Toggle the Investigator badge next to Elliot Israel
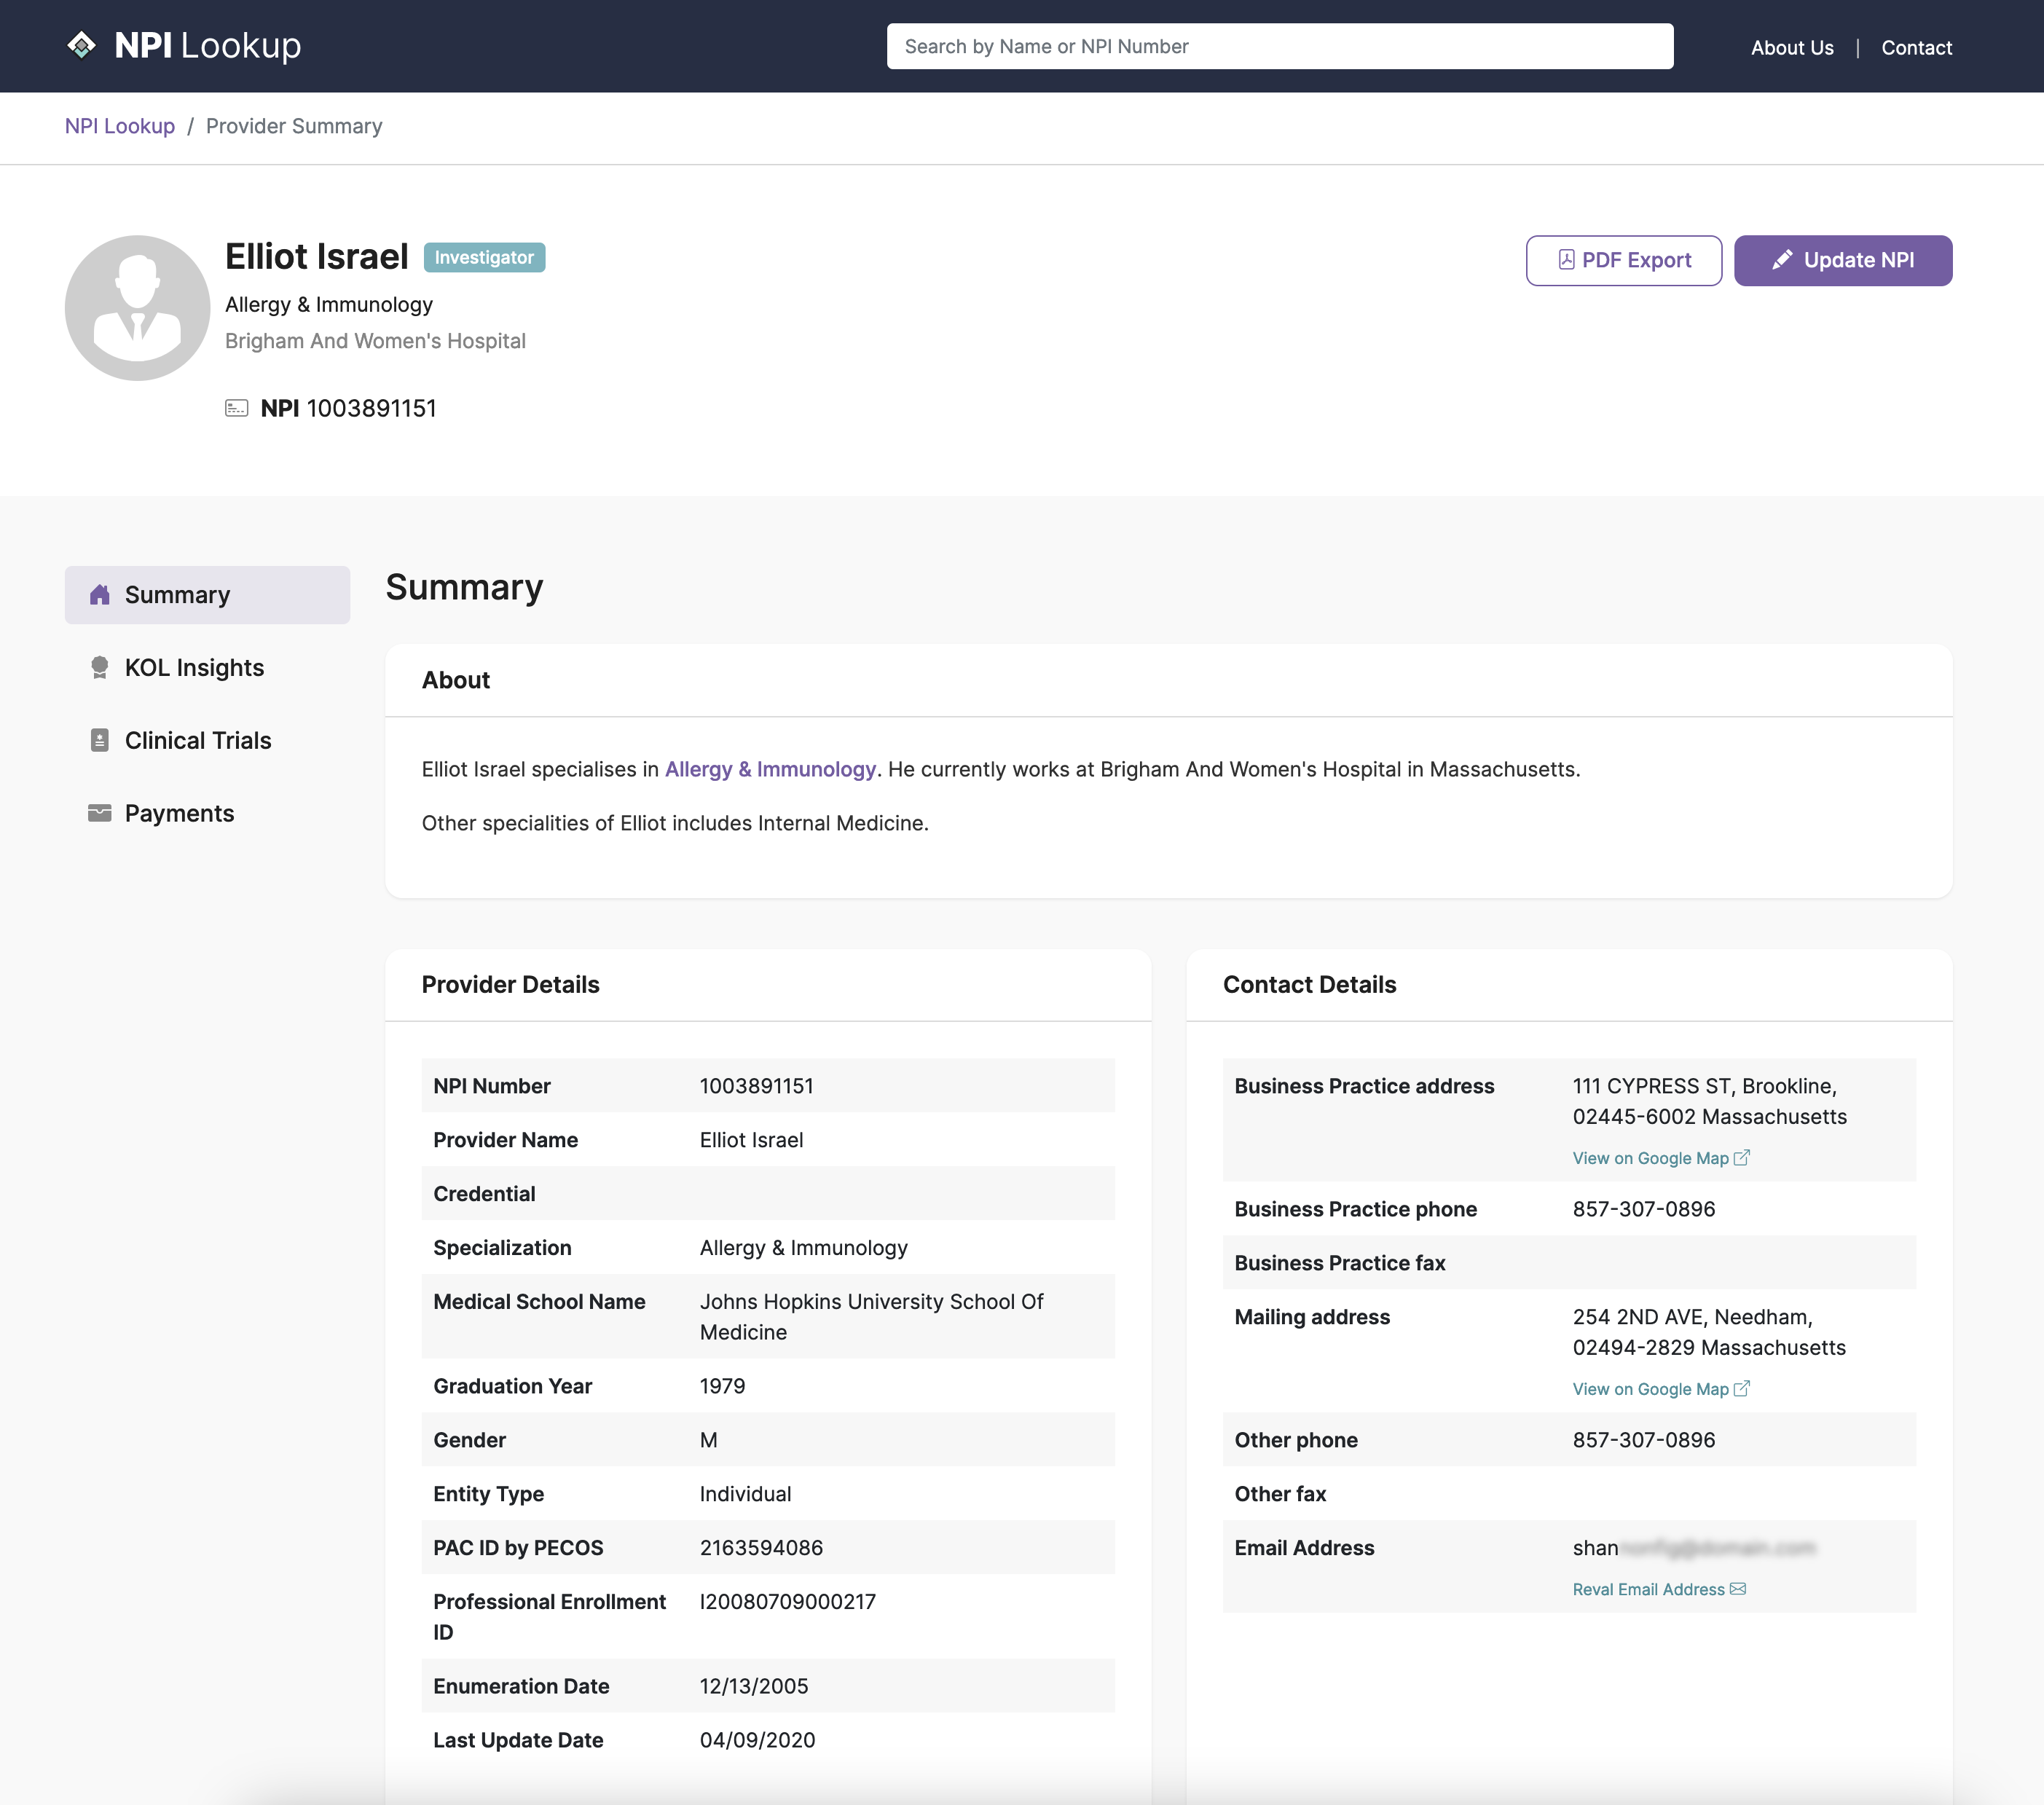The image size is (2044, 1805). coord(484,257)
